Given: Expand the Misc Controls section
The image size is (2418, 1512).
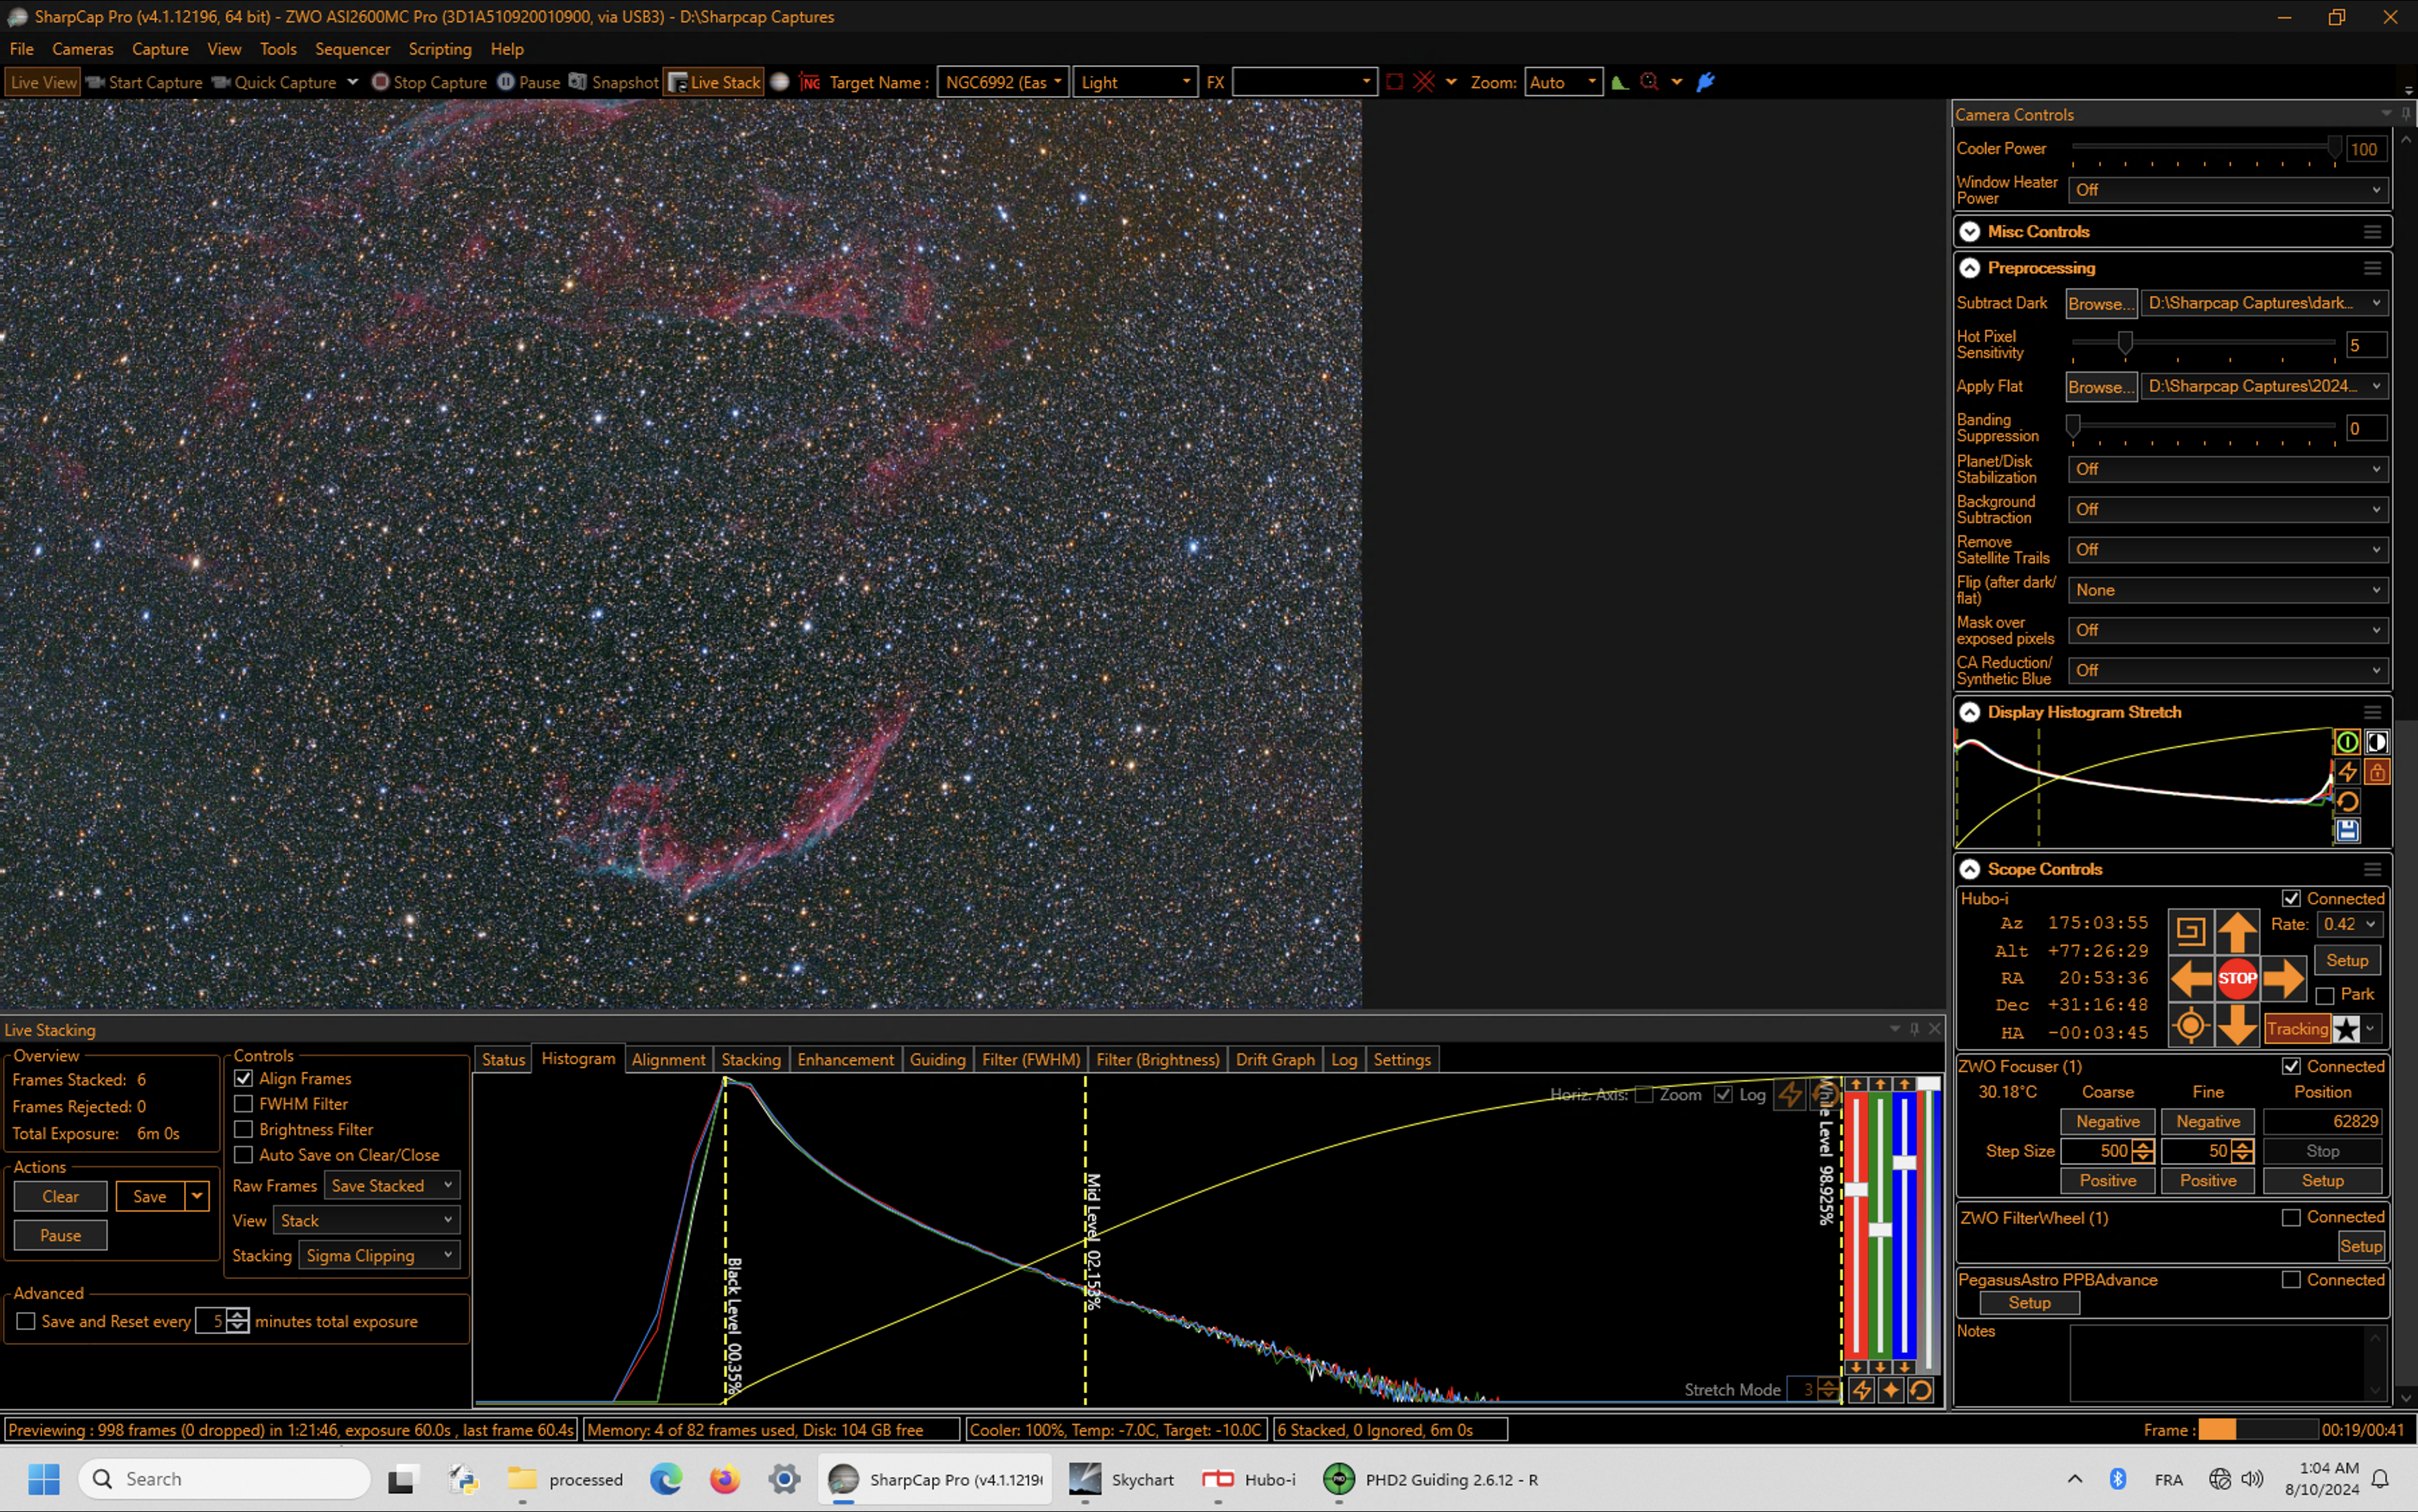Looking at the screenshot, I should 1970,232.
